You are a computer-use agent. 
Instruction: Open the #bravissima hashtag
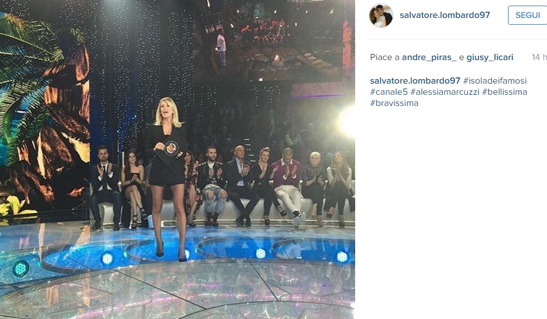[x=394, y=103]
